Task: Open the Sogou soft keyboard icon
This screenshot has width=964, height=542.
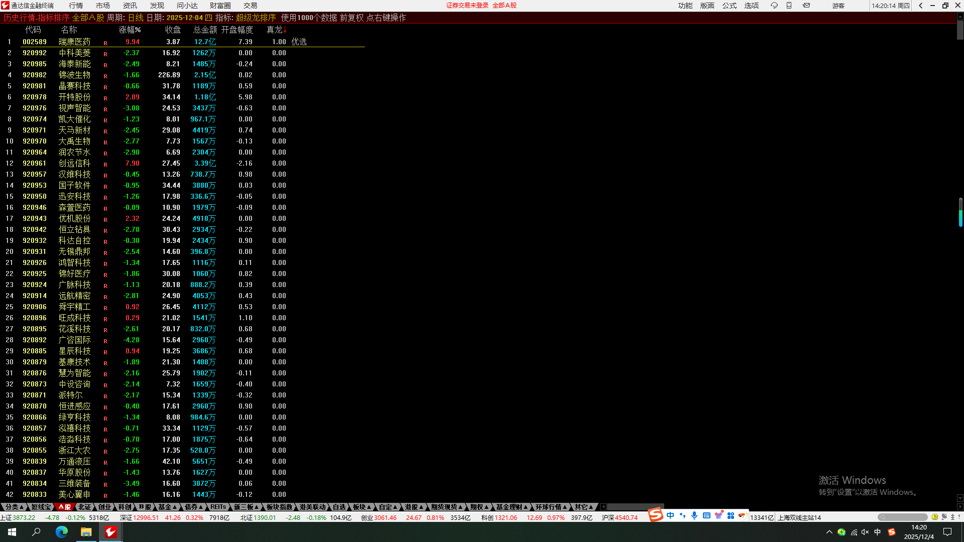Action: tap(706, 515)
